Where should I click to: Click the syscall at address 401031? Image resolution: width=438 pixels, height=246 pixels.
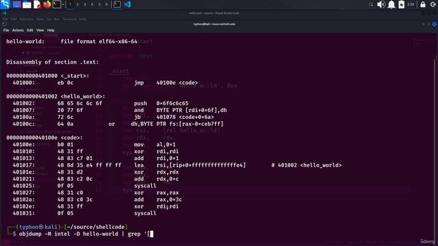coord(145,213)
